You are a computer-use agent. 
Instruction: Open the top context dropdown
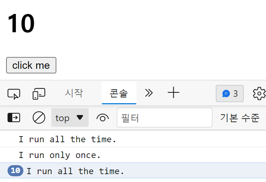point(70,118)
